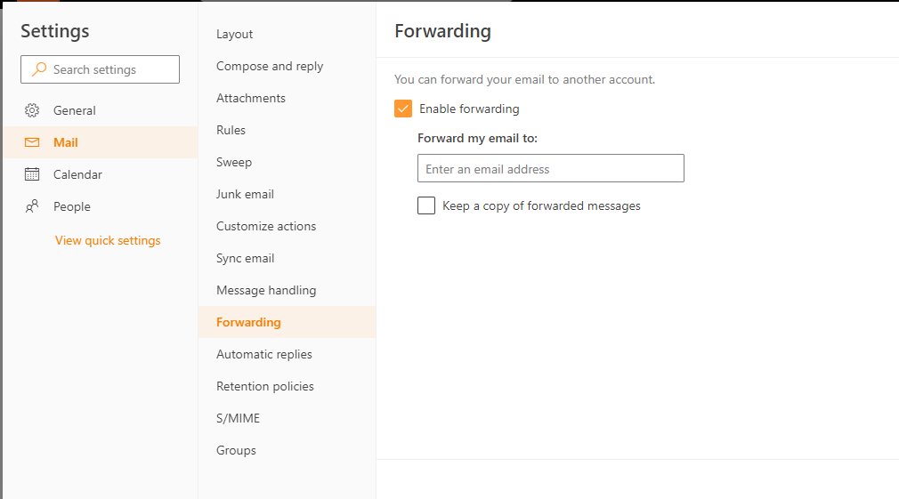This screenshot has height=499, width=899.
Task: Open Message handling settings
Action: [x=266, y=290]
